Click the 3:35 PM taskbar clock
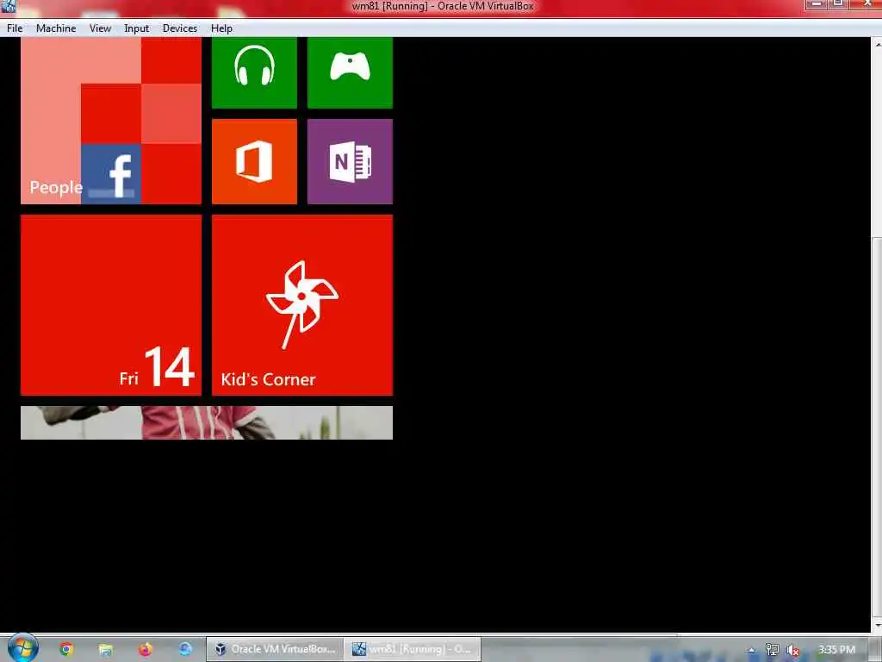Screen dimensions: 882x662 tap(836, 650)
